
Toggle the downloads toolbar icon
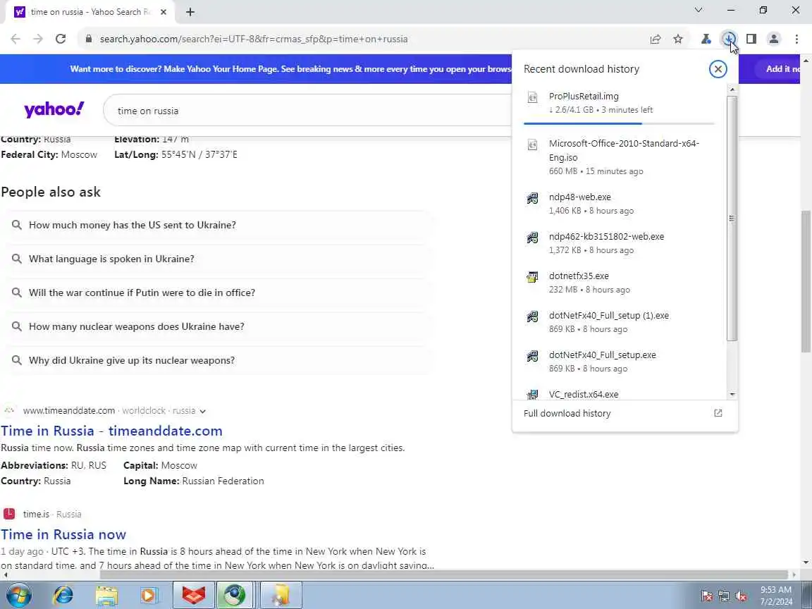tap(729, 39)
